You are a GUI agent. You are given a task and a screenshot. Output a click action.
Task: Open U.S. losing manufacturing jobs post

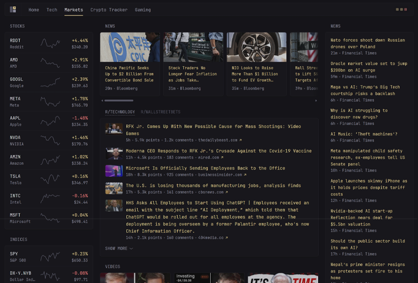213,186
